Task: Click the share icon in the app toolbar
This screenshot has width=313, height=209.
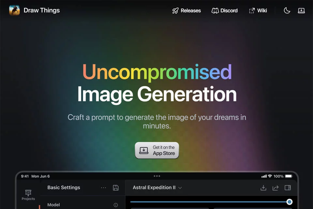Action: tap(276, 187)
